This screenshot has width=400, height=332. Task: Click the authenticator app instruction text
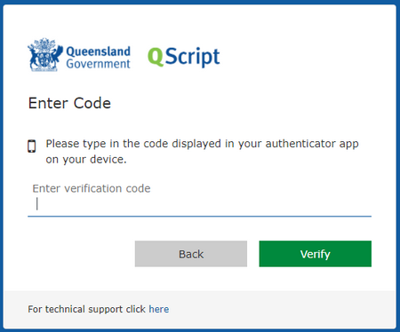(x=202, y=152)
